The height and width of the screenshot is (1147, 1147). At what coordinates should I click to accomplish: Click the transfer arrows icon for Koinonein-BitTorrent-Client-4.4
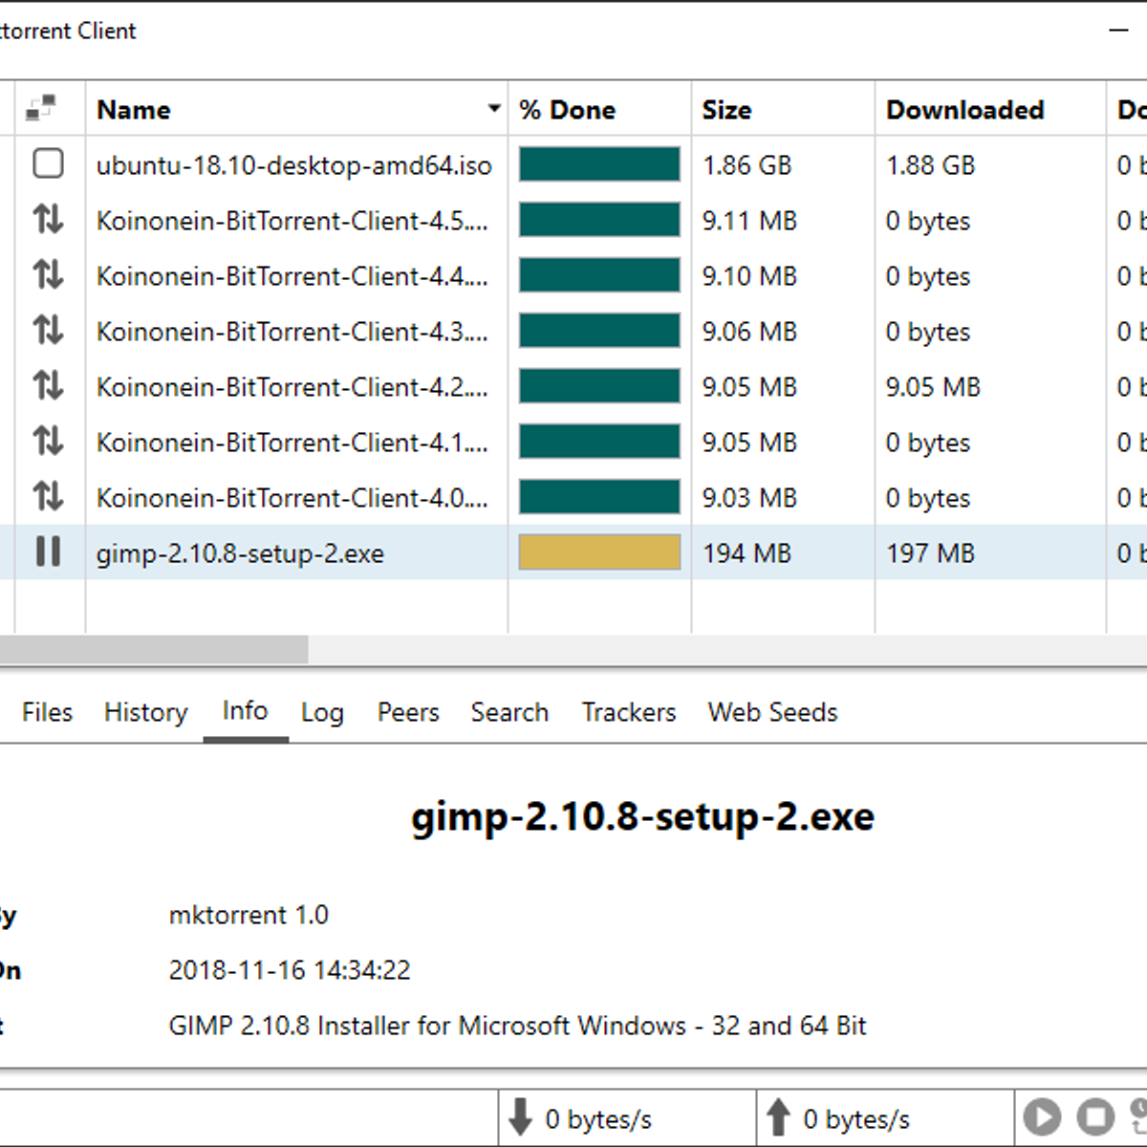click(x=48, y=275)
